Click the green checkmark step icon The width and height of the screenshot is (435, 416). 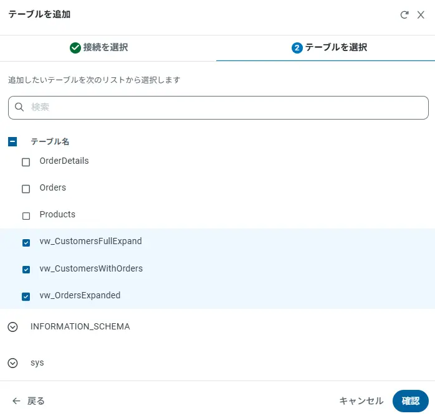tap(75, 48)
